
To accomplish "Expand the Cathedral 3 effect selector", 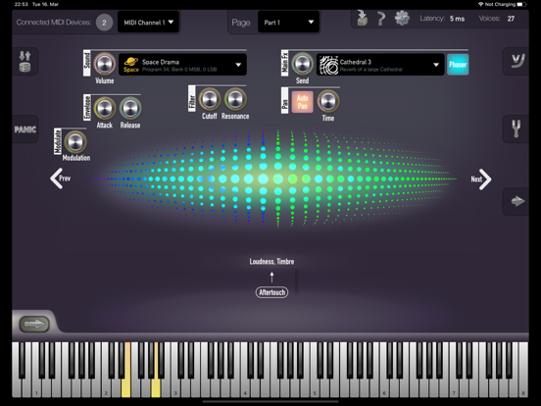I will coord(380,65).
